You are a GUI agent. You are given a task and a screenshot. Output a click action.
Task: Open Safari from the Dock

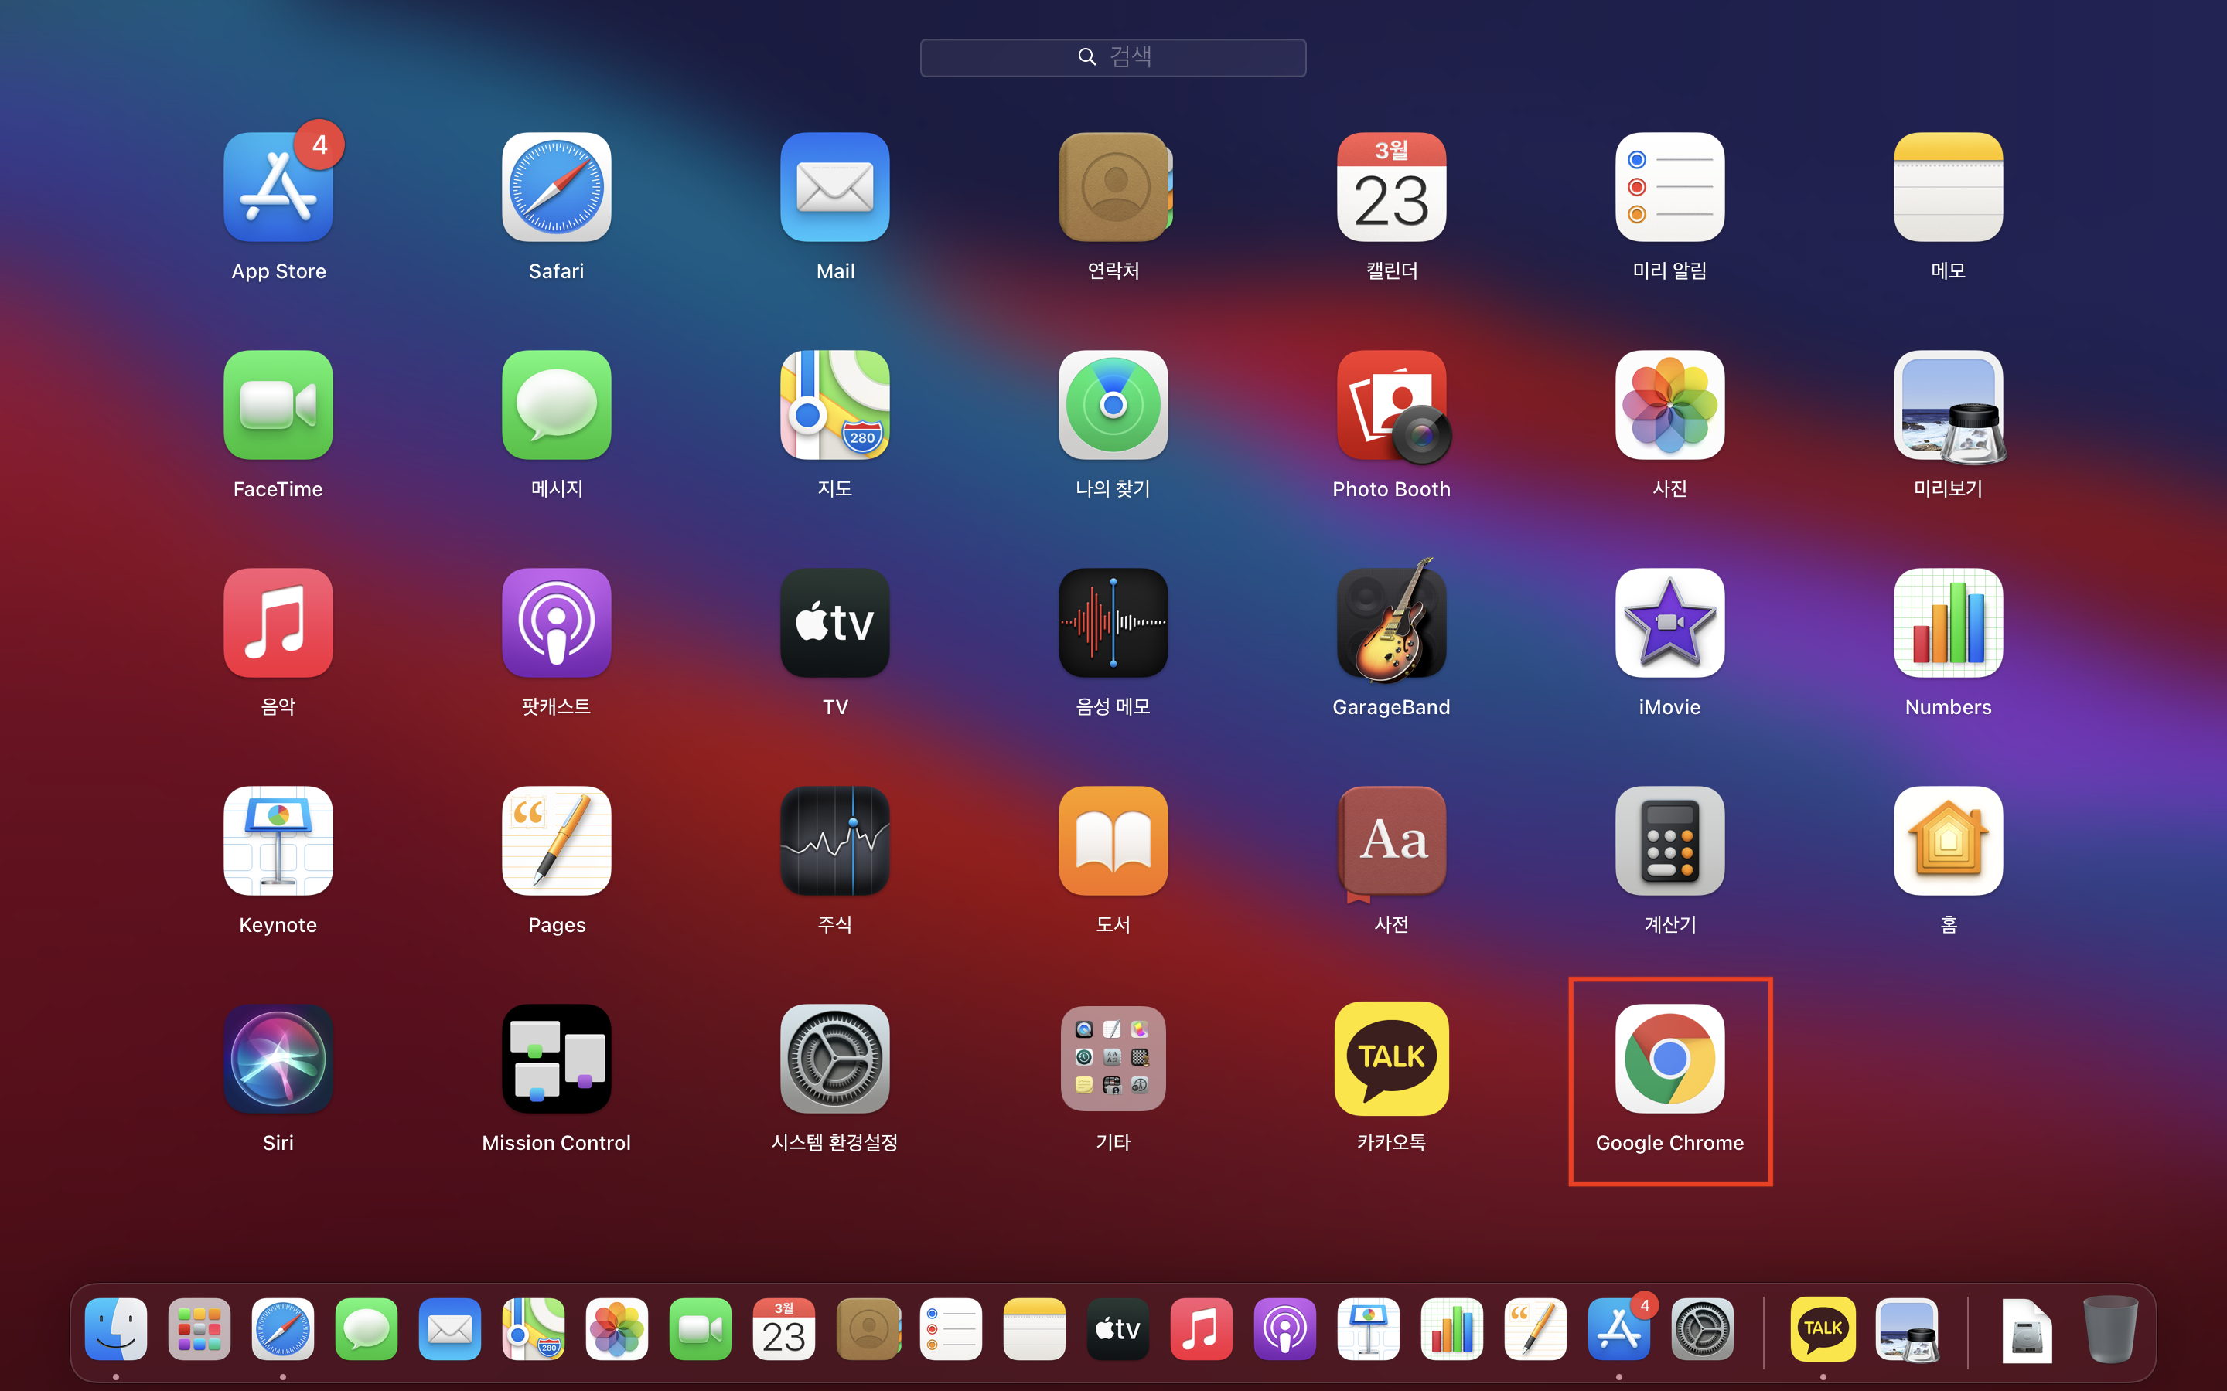point(282,1329)
